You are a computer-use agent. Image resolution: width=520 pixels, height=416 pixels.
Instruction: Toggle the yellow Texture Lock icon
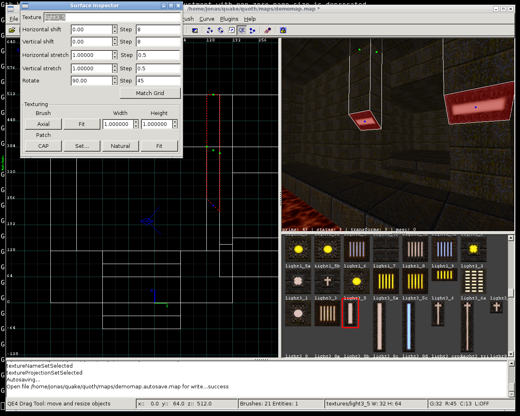tap(283, 30)
